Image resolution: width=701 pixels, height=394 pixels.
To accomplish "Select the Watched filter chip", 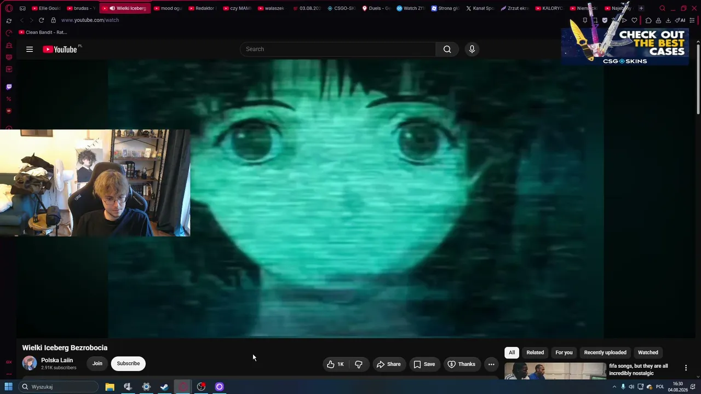I will tap(648, 352).
